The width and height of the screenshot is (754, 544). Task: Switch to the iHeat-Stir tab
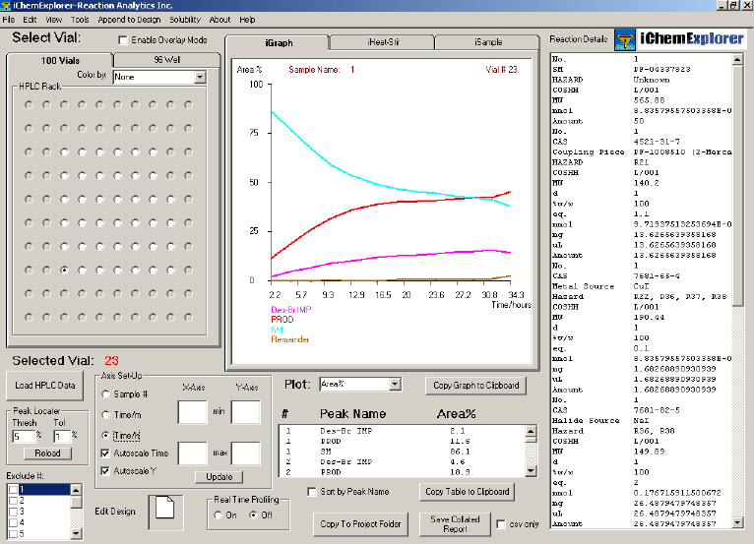(x=380, y=43)
